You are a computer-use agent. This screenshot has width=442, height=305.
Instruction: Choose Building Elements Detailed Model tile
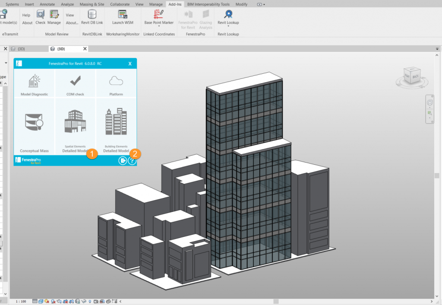[116, 126]
